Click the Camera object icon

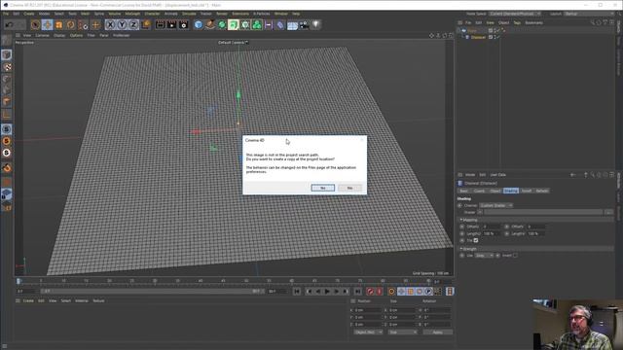304,25
